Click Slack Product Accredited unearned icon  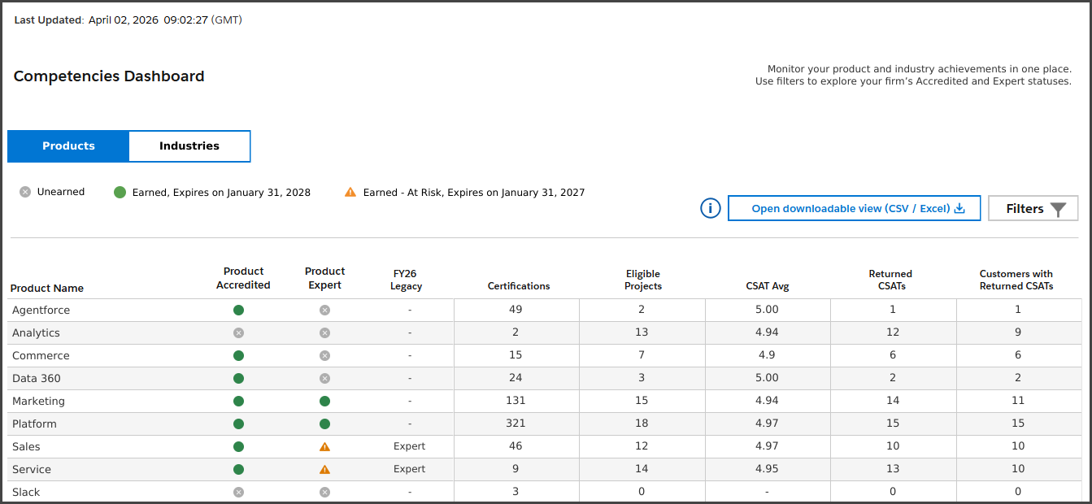(238, 492)
